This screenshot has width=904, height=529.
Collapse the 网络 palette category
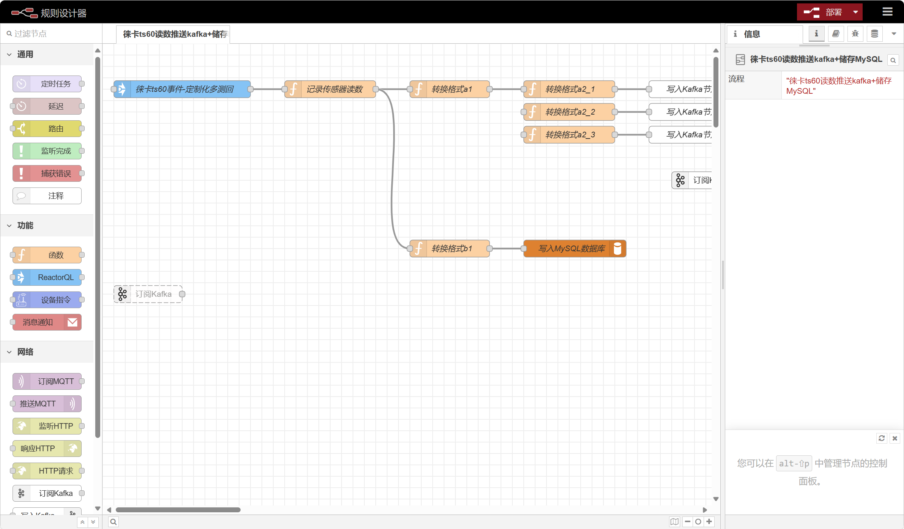(9, 352)
